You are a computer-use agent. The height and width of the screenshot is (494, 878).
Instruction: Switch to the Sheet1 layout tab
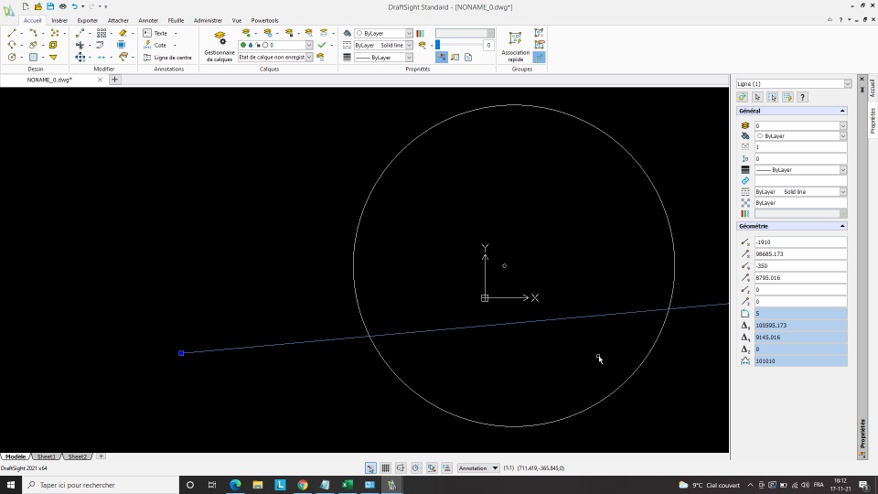pos(46,456)
